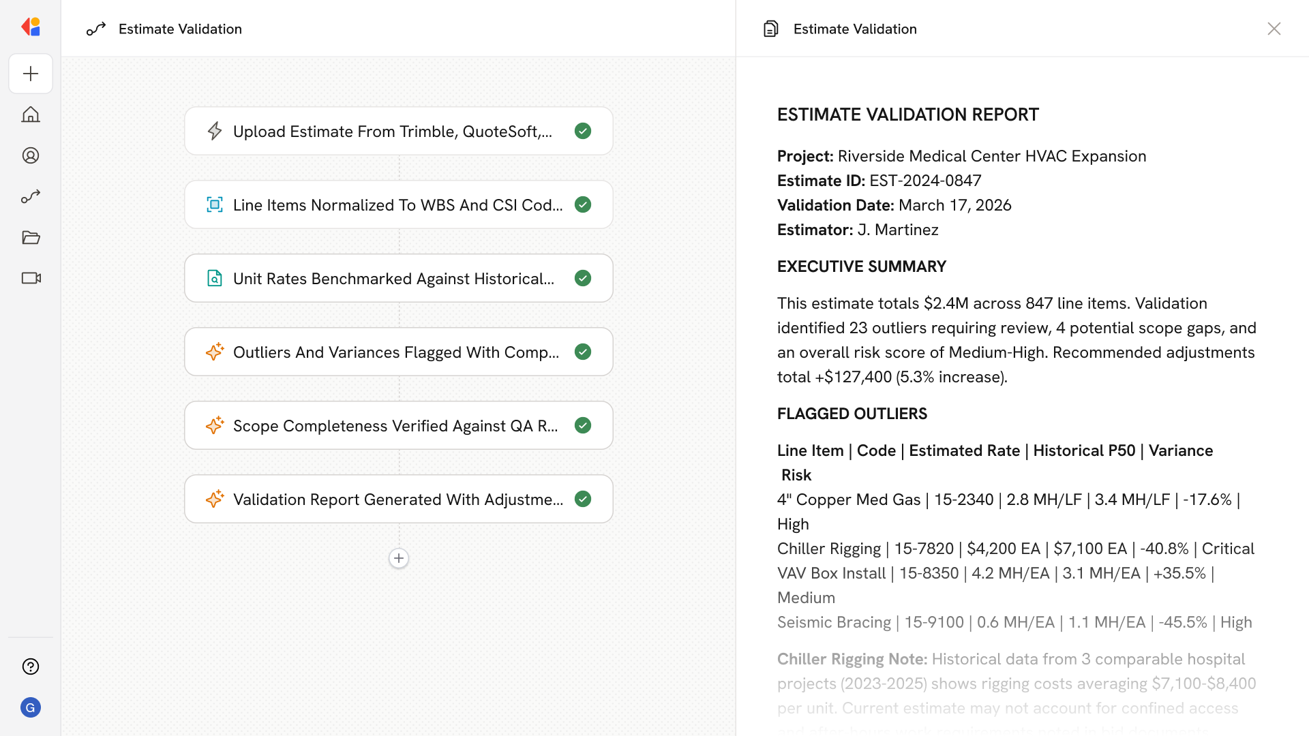Close the Estimate Validation report panel
Viewport: 1309px width, 736px height.
[x=1274, y=29]
